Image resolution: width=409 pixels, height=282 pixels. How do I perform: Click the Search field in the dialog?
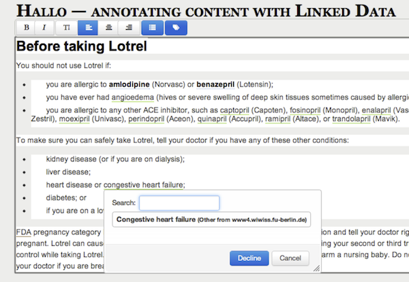tap(179, 203)
